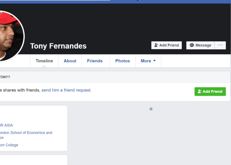
Task: Open the three-dots more options button
Action: (x=220, y=45)
